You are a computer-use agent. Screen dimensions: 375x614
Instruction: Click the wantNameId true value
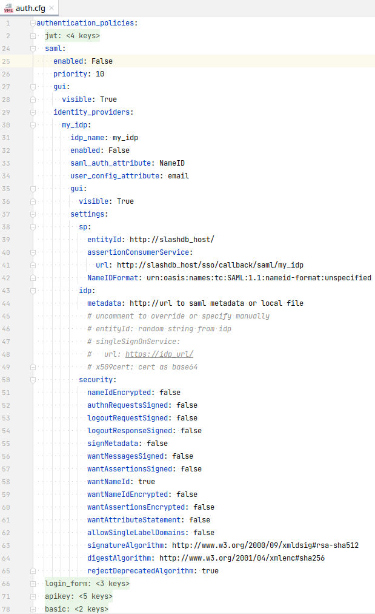(x=146, y=482)
